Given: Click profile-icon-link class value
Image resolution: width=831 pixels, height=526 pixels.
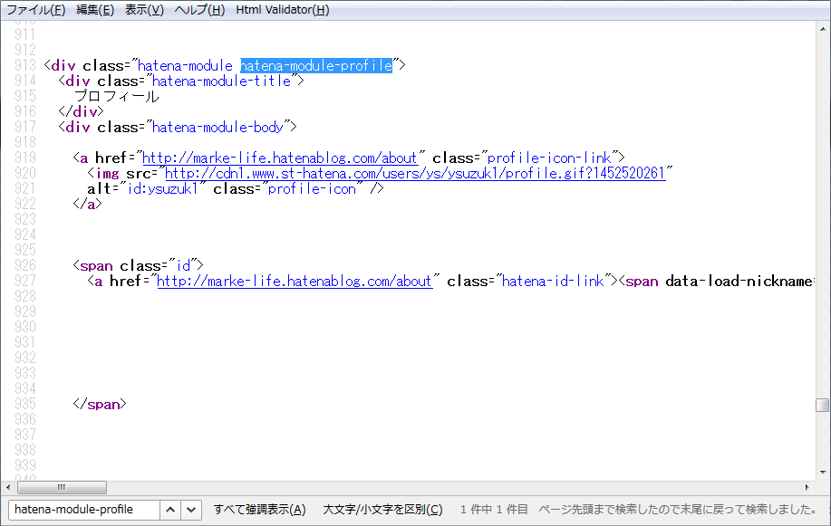Looking at the screenshot, I should [x=549, y=158].
